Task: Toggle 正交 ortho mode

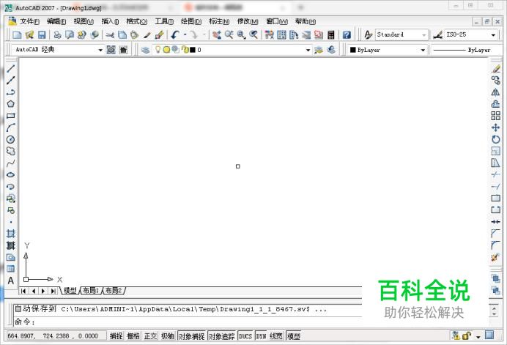Action: tap(150, 336)
